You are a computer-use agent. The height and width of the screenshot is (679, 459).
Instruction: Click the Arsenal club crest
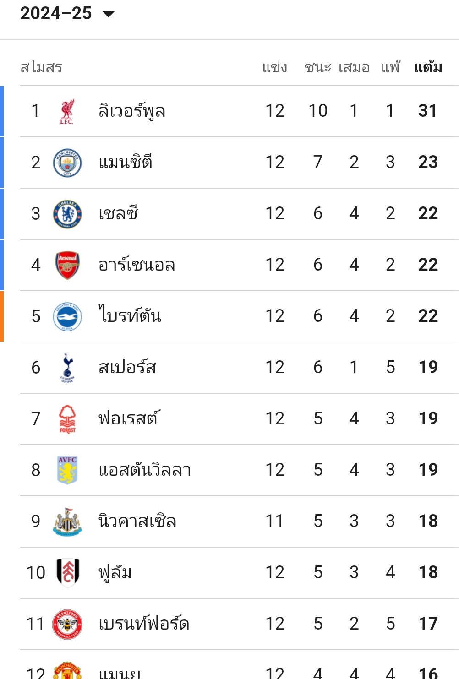coord(67,265)
